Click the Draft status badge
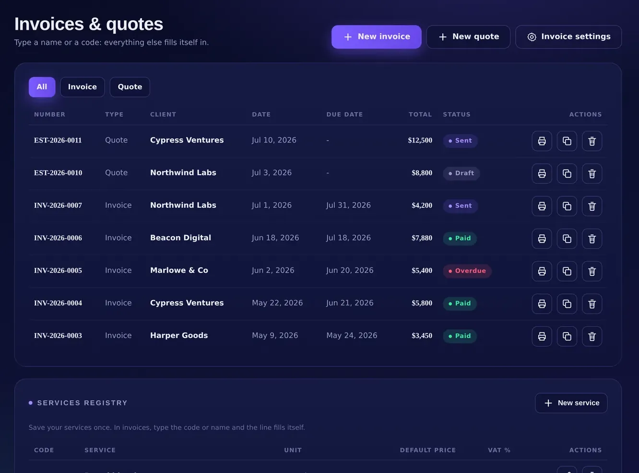 click(x=461, y=173)
